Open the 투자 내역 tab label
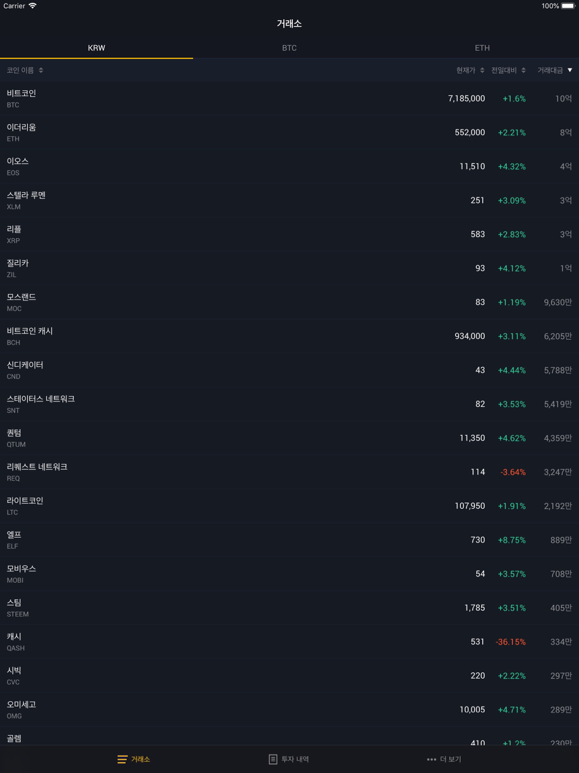Image resolution: width=579 pixels, height=773 pixels. [295, 759]
